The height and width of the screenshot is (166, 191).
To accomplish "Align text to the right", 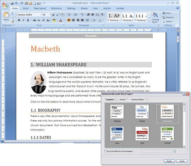I will click(78, 20).
